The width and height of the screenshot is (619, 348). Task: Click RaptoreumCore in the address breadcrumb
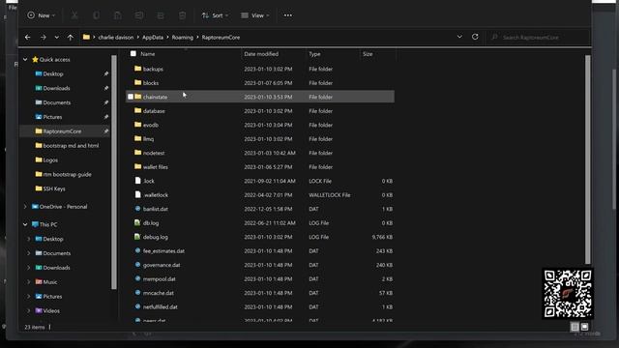pyautogui.click(x=221, y=37)
